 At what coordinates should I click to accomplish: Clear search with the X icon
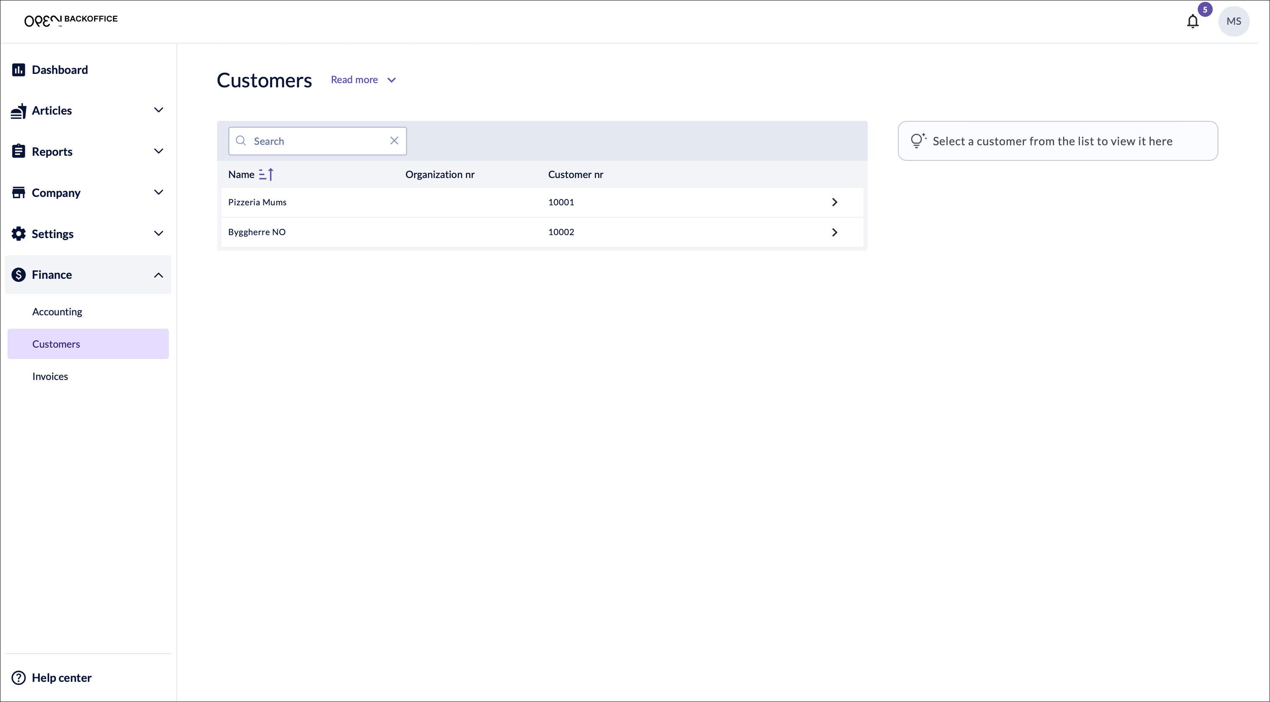point(394,141)
